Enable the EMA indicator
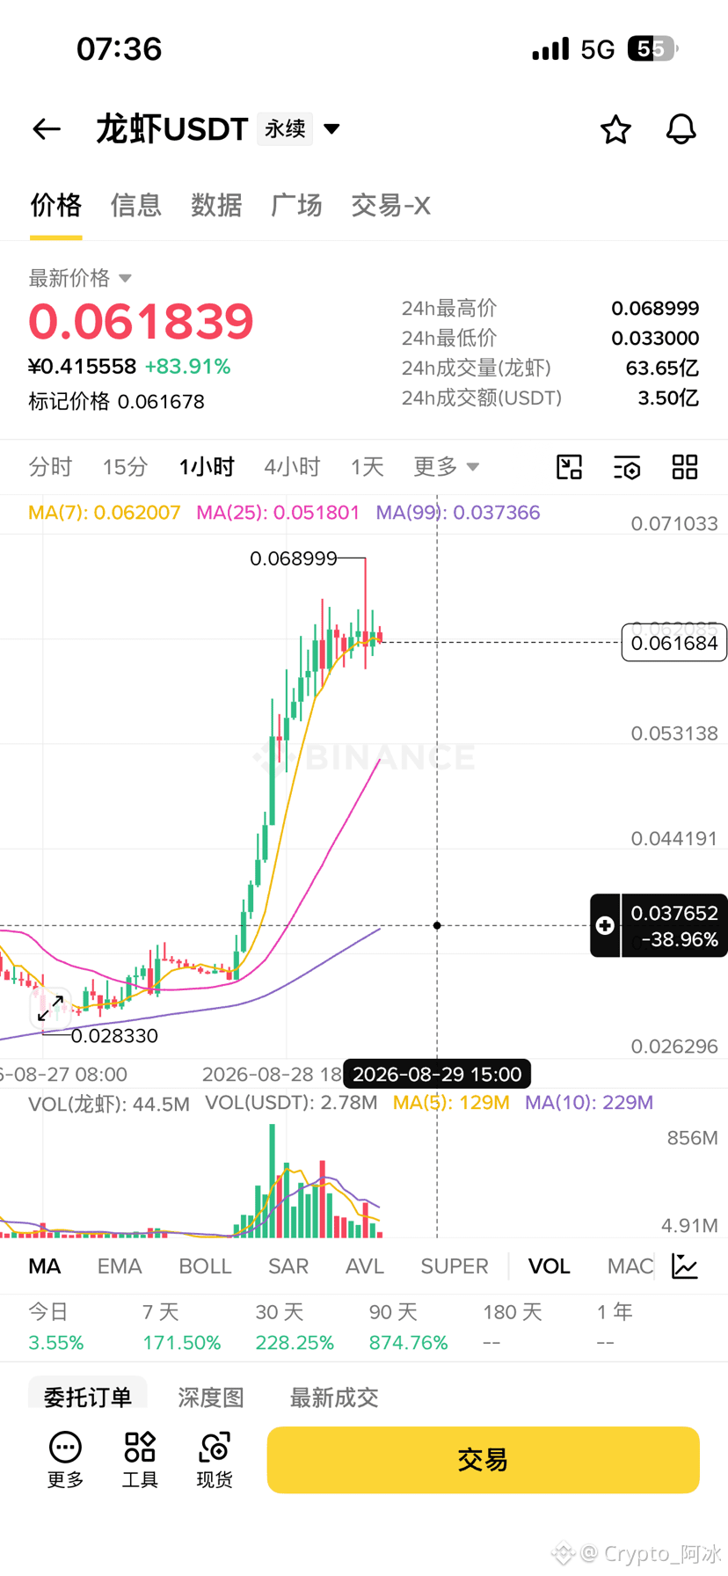Viewport: 728px width, 1576px height. (x=120, y=1266)
